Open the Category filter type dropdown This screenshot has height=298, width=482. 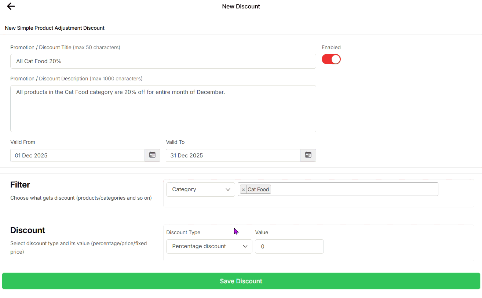[200, 189]
